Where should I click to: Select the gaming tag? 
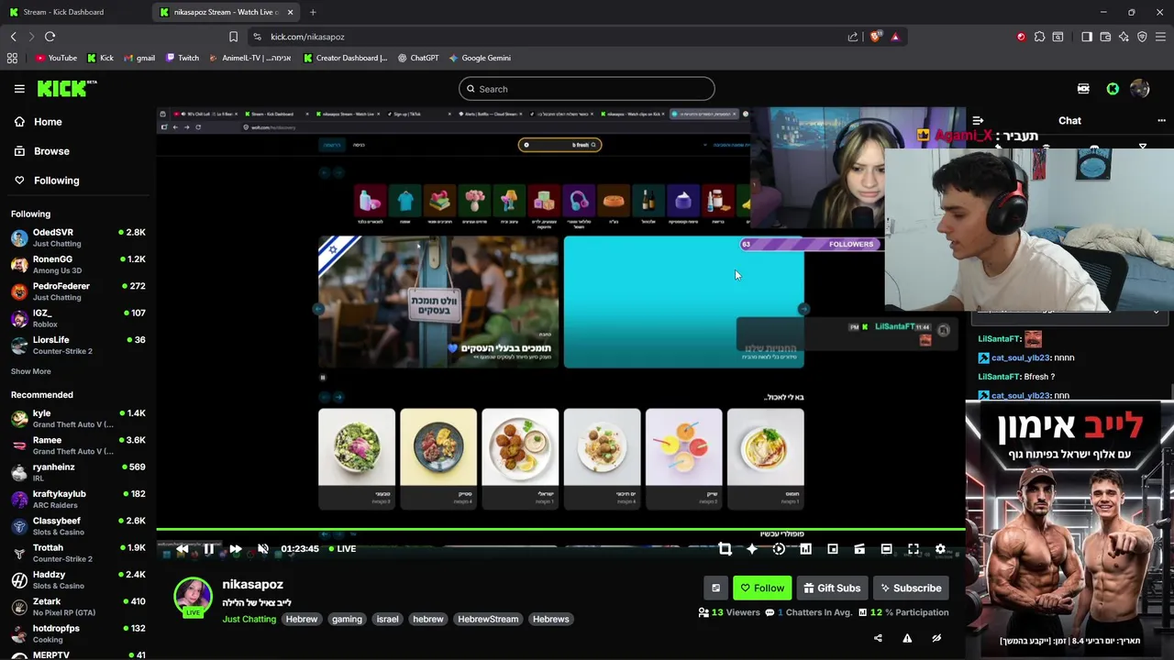pos(347,619)
